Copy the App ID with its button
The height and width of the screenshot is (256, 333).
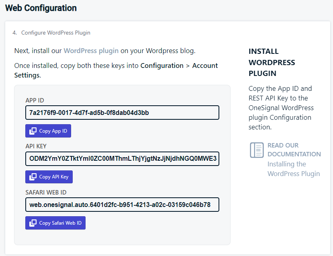(48, 131)
